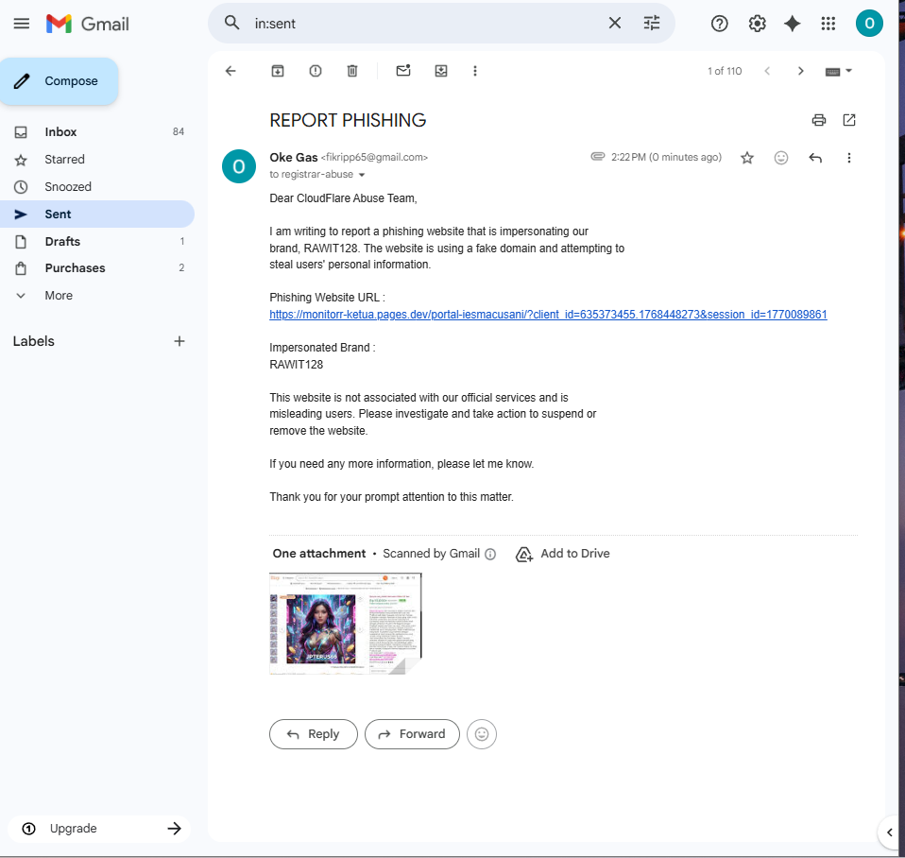This screenshot has width=905, height=858.
Task: Click the Reply button
Action: click(314, 734)
